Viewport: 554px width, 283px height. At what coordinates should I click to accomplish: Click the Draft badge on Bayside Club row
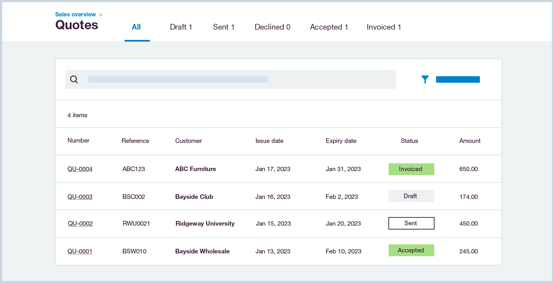point(411,196)
